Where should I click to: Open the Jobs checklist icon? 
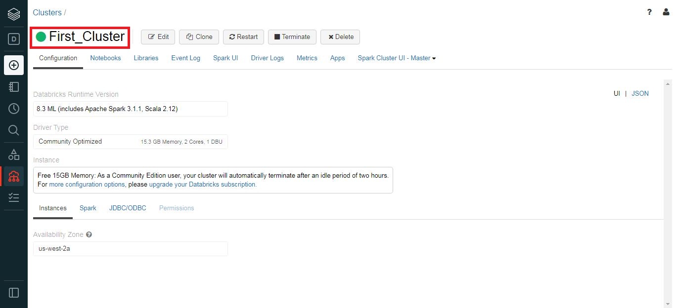(x=13, y=197)
